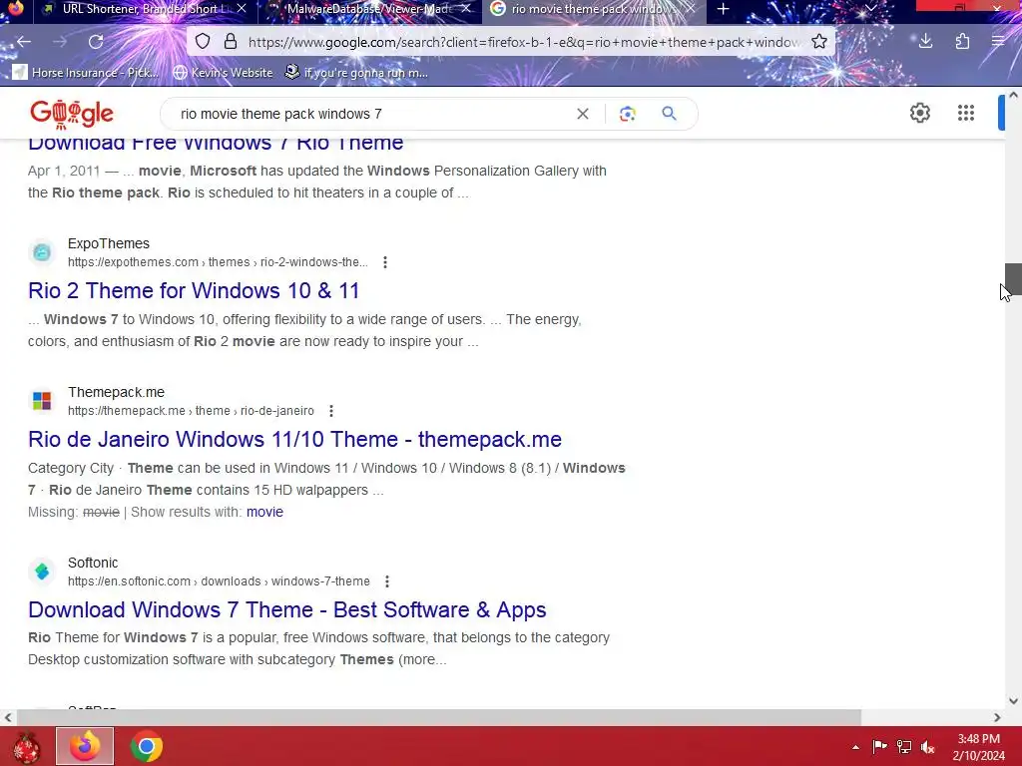
Task: Open more options for the Themepack.me result
Action: click(331, 411)
